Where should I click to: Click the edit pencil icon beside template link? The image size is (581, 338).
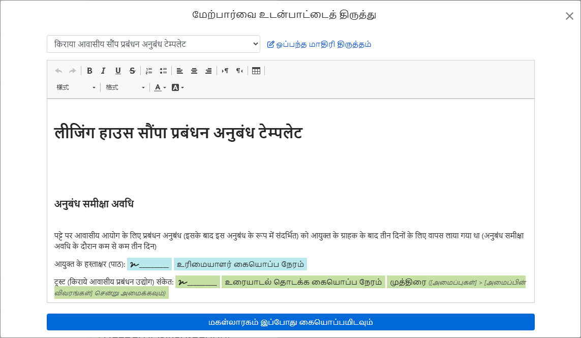point(270,45)
